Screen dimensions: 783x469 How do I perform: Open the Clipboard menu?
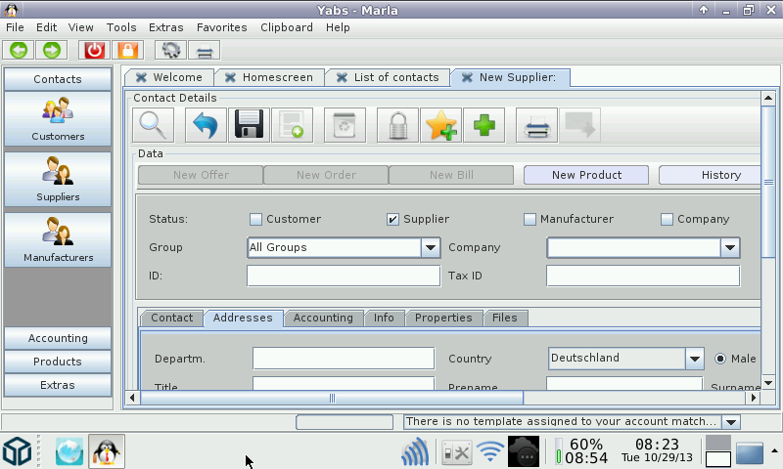point(287,27)
